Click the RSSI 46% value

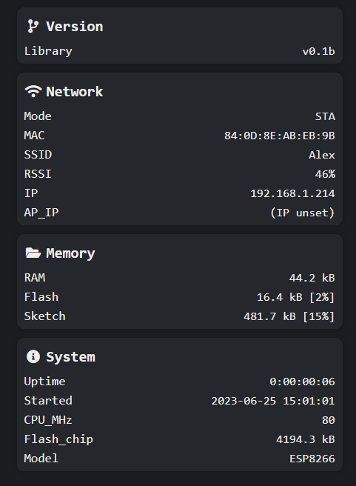pos(325,174)
